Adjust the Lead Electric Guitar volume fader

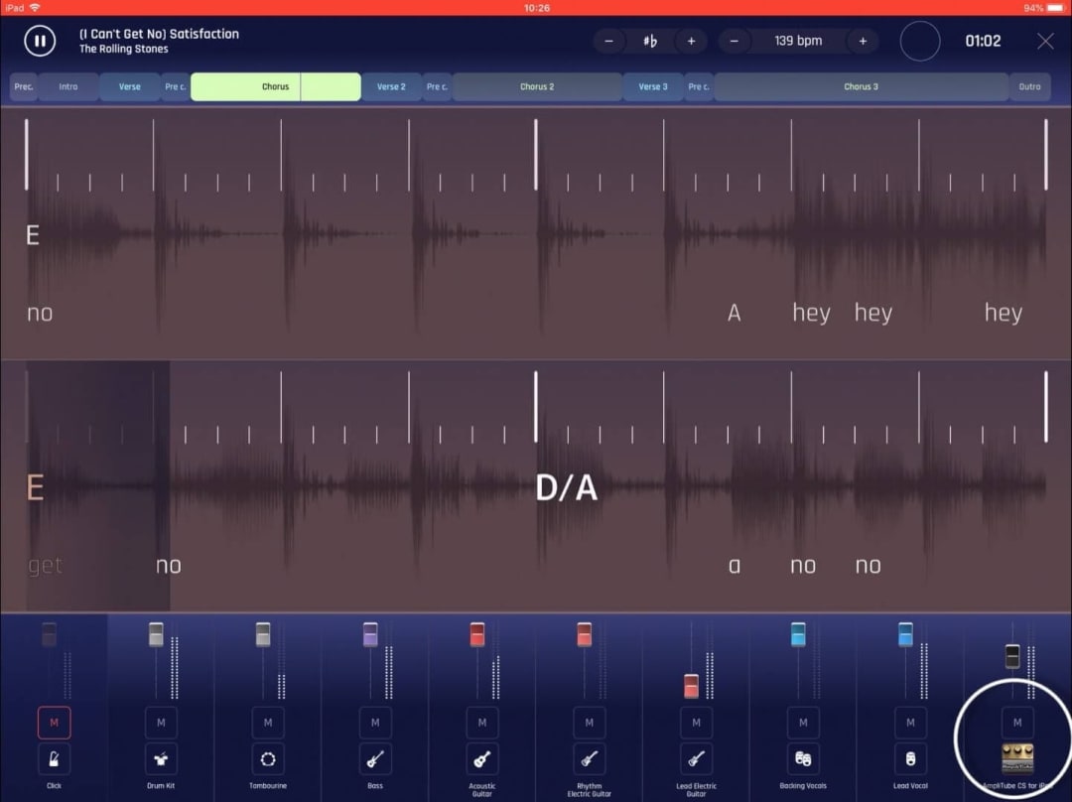[x=691, y=687]
